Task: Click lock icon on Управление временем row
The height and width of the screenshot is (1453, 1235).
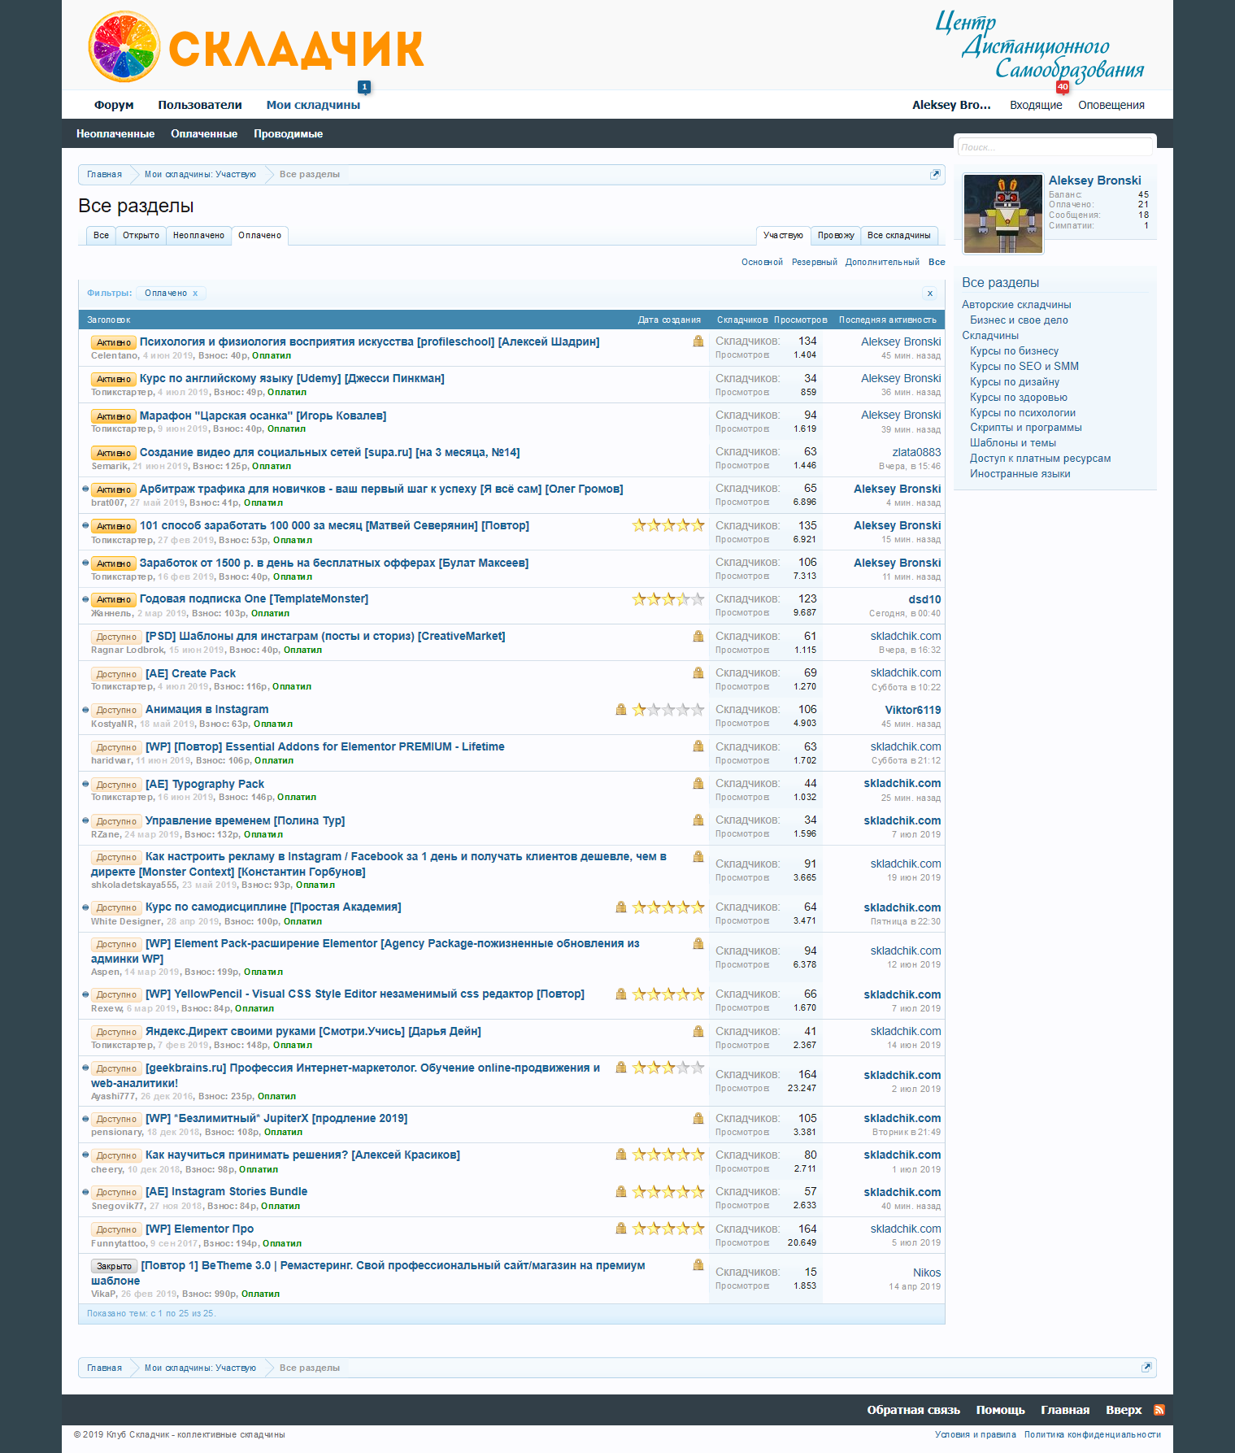Action: (698, 820)
